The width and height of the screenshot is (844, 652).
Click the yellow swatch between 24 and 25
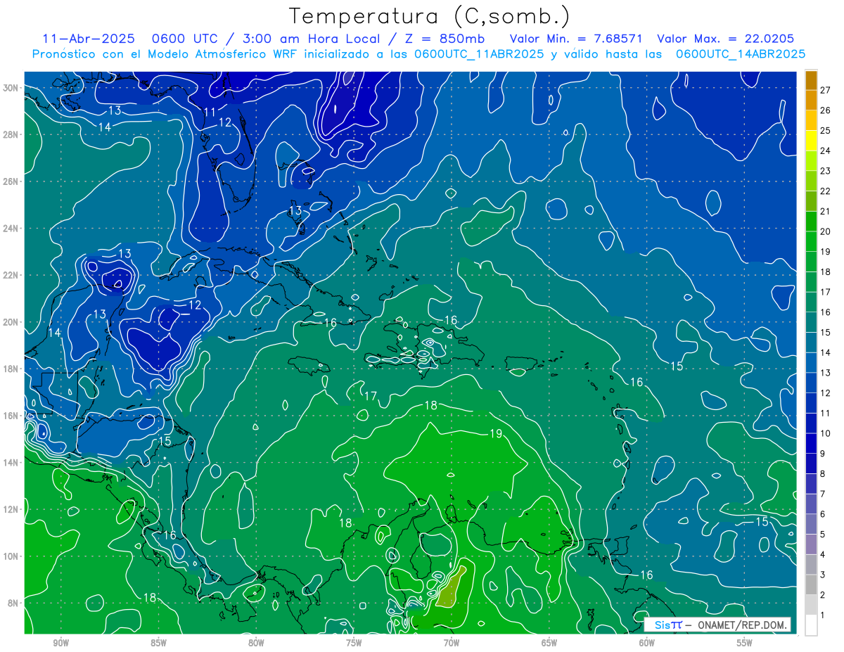point(811,141)
